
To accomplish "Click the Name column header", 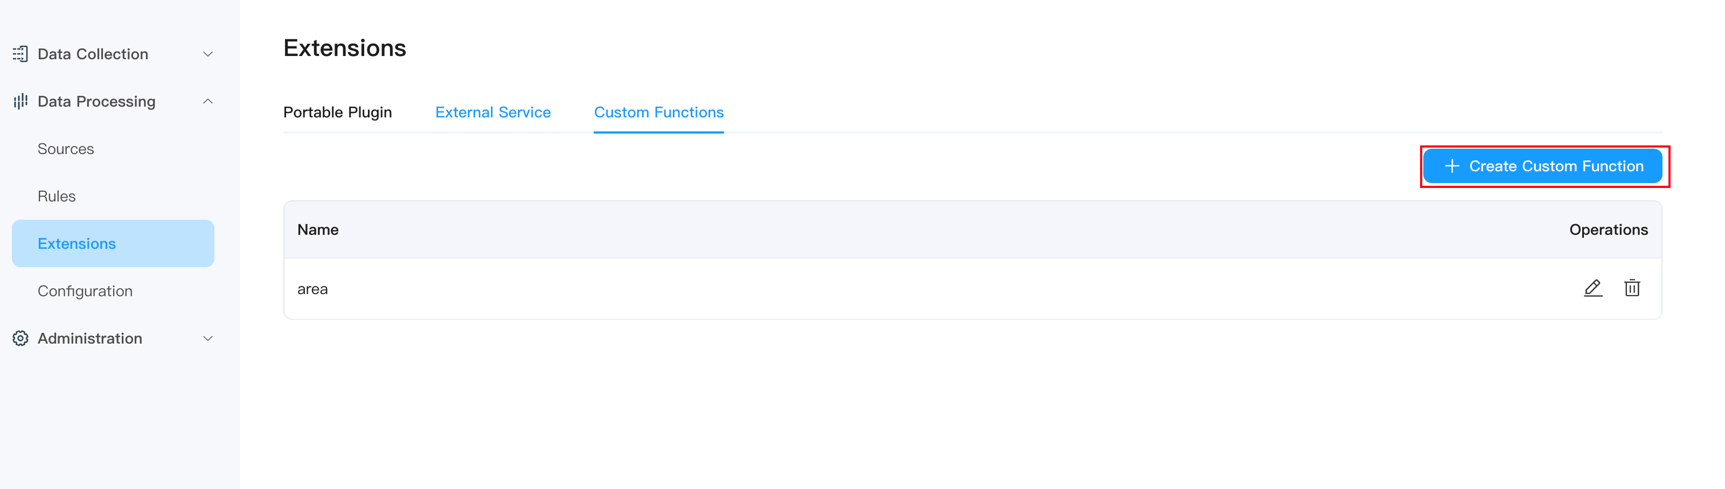I will [x=318, y=230].
